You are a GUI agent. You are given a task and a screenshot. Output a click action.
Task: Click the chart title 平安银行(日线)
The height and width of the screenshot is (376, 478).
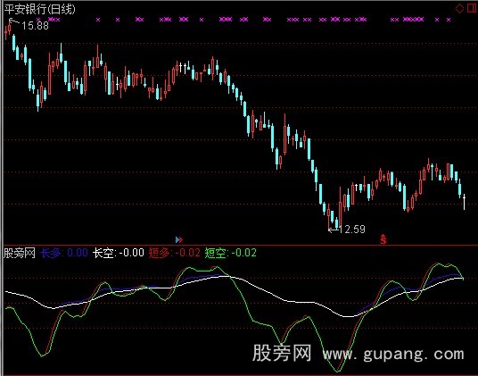[x=39, y=9]
